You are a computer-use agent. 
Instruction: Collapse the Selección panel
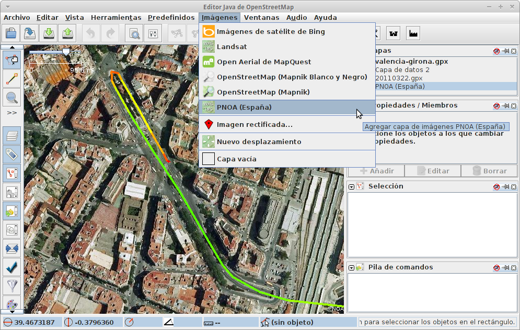pyautogui.click(x=352, y=186)
